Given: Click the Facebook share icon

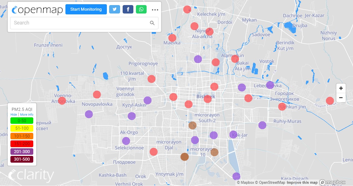Looking at the screenshot, I should [x=128, y=9].
